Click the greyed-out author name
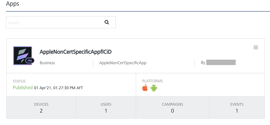 pos(221,63)
